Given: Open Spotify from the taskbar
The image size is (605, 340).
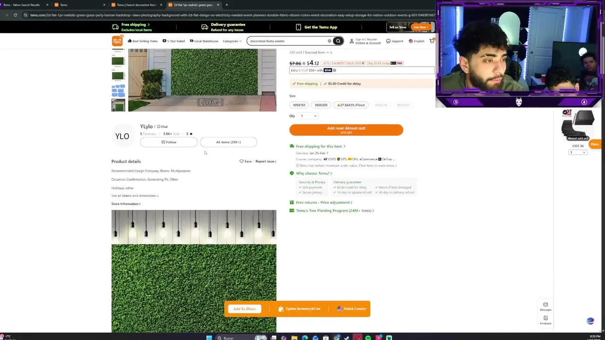Looking at the screenshot, I should pyautogui.click(x=368, y=338).
